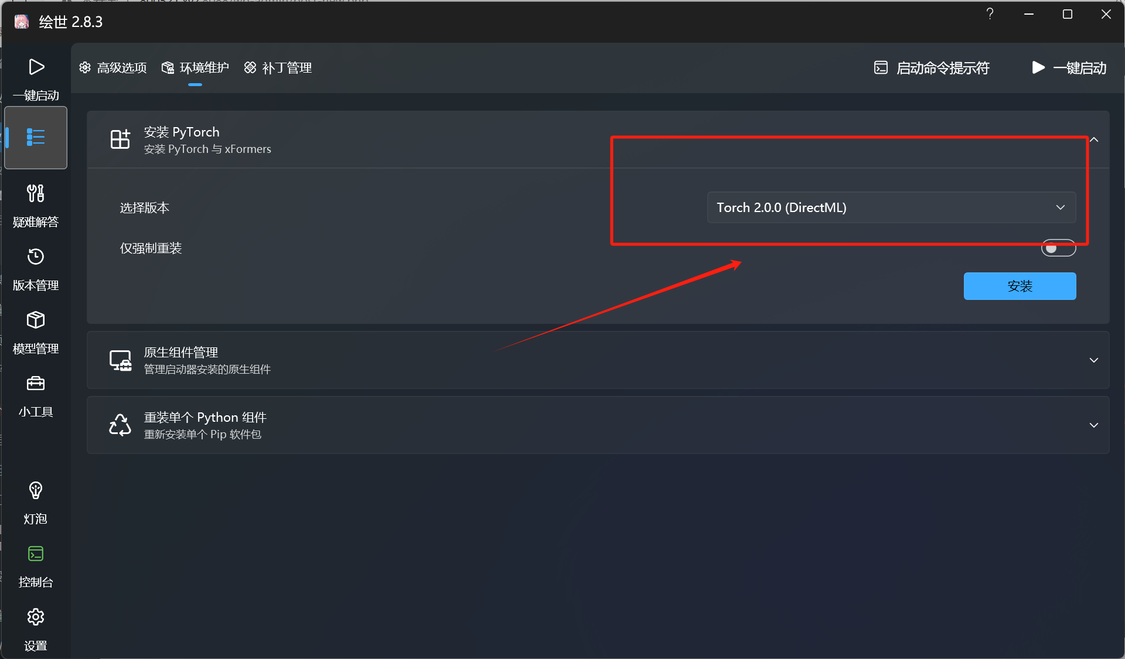This screenshot has height=659, width=1125.
Task: Click 启动命令提示符 button in top bar
Action: tap(932, 68)
